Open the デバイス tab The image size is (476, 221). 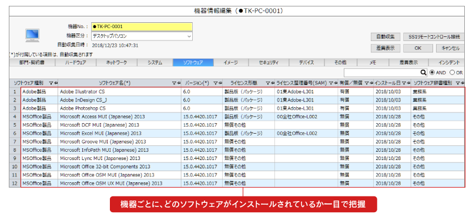coord(307,63)
